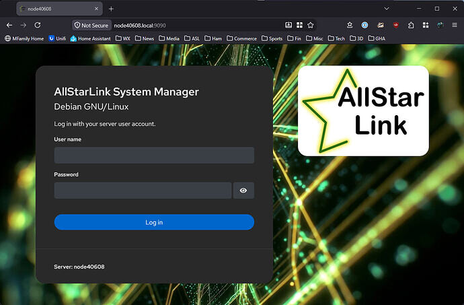Maximize the browser window

point(437,9)
